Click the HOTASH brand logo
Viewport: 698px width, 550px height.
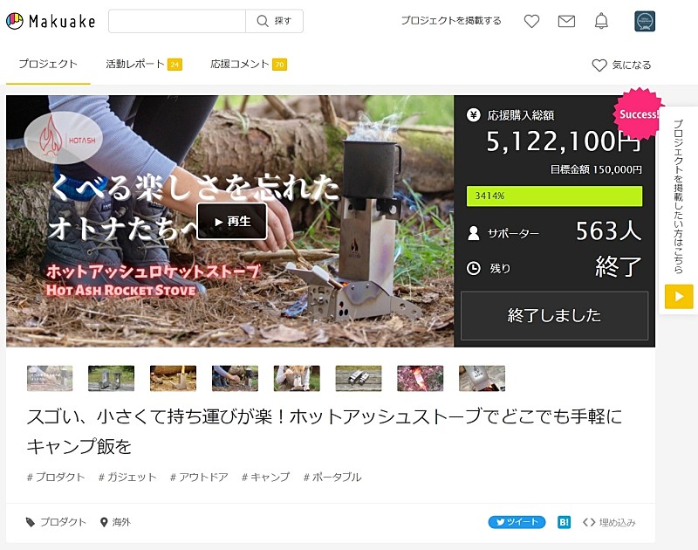pyautogui.click(x=63, y=138)
